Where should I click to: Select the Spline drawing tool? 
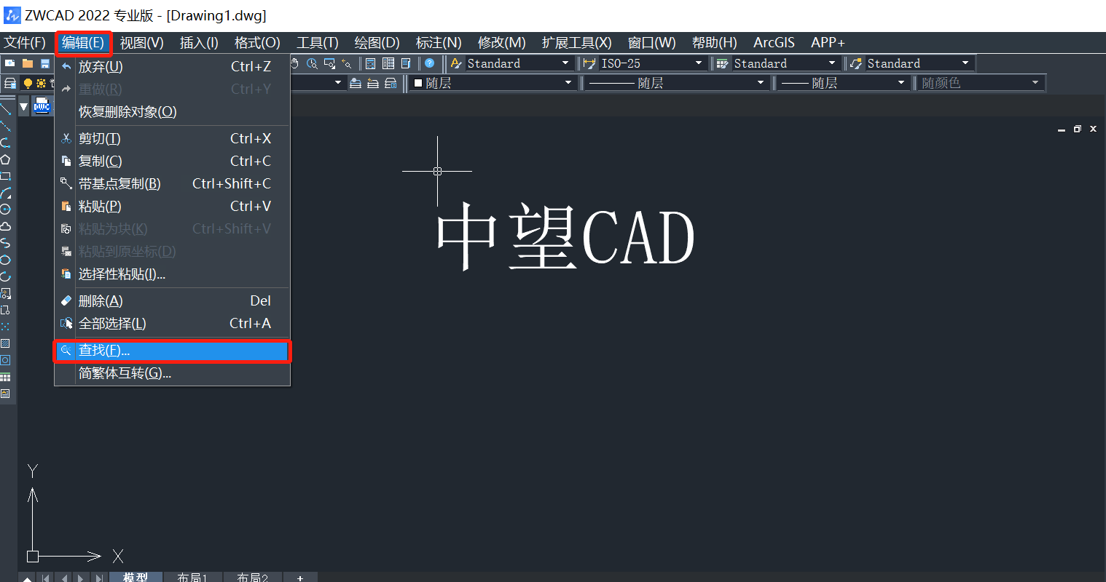[x=5, y=243]
